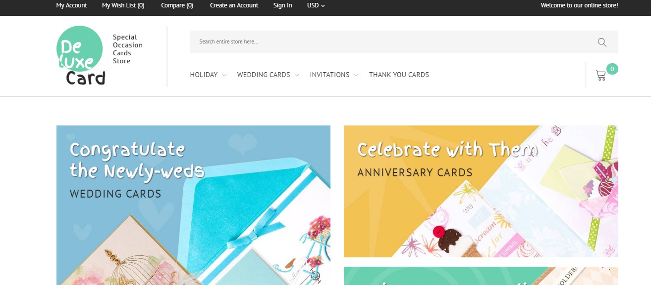Expand the USD currency dropdown
The width and height of the screenshot is (651, 285).
[x=316, y=5]
